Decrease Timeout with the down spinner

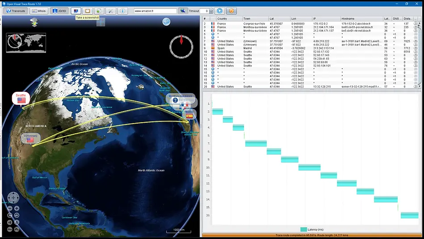point(211,12)
